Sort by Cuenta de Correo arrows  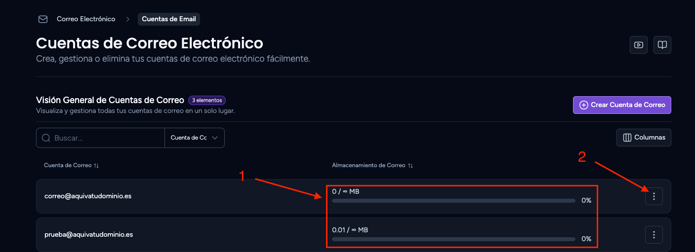pos(96,165)
